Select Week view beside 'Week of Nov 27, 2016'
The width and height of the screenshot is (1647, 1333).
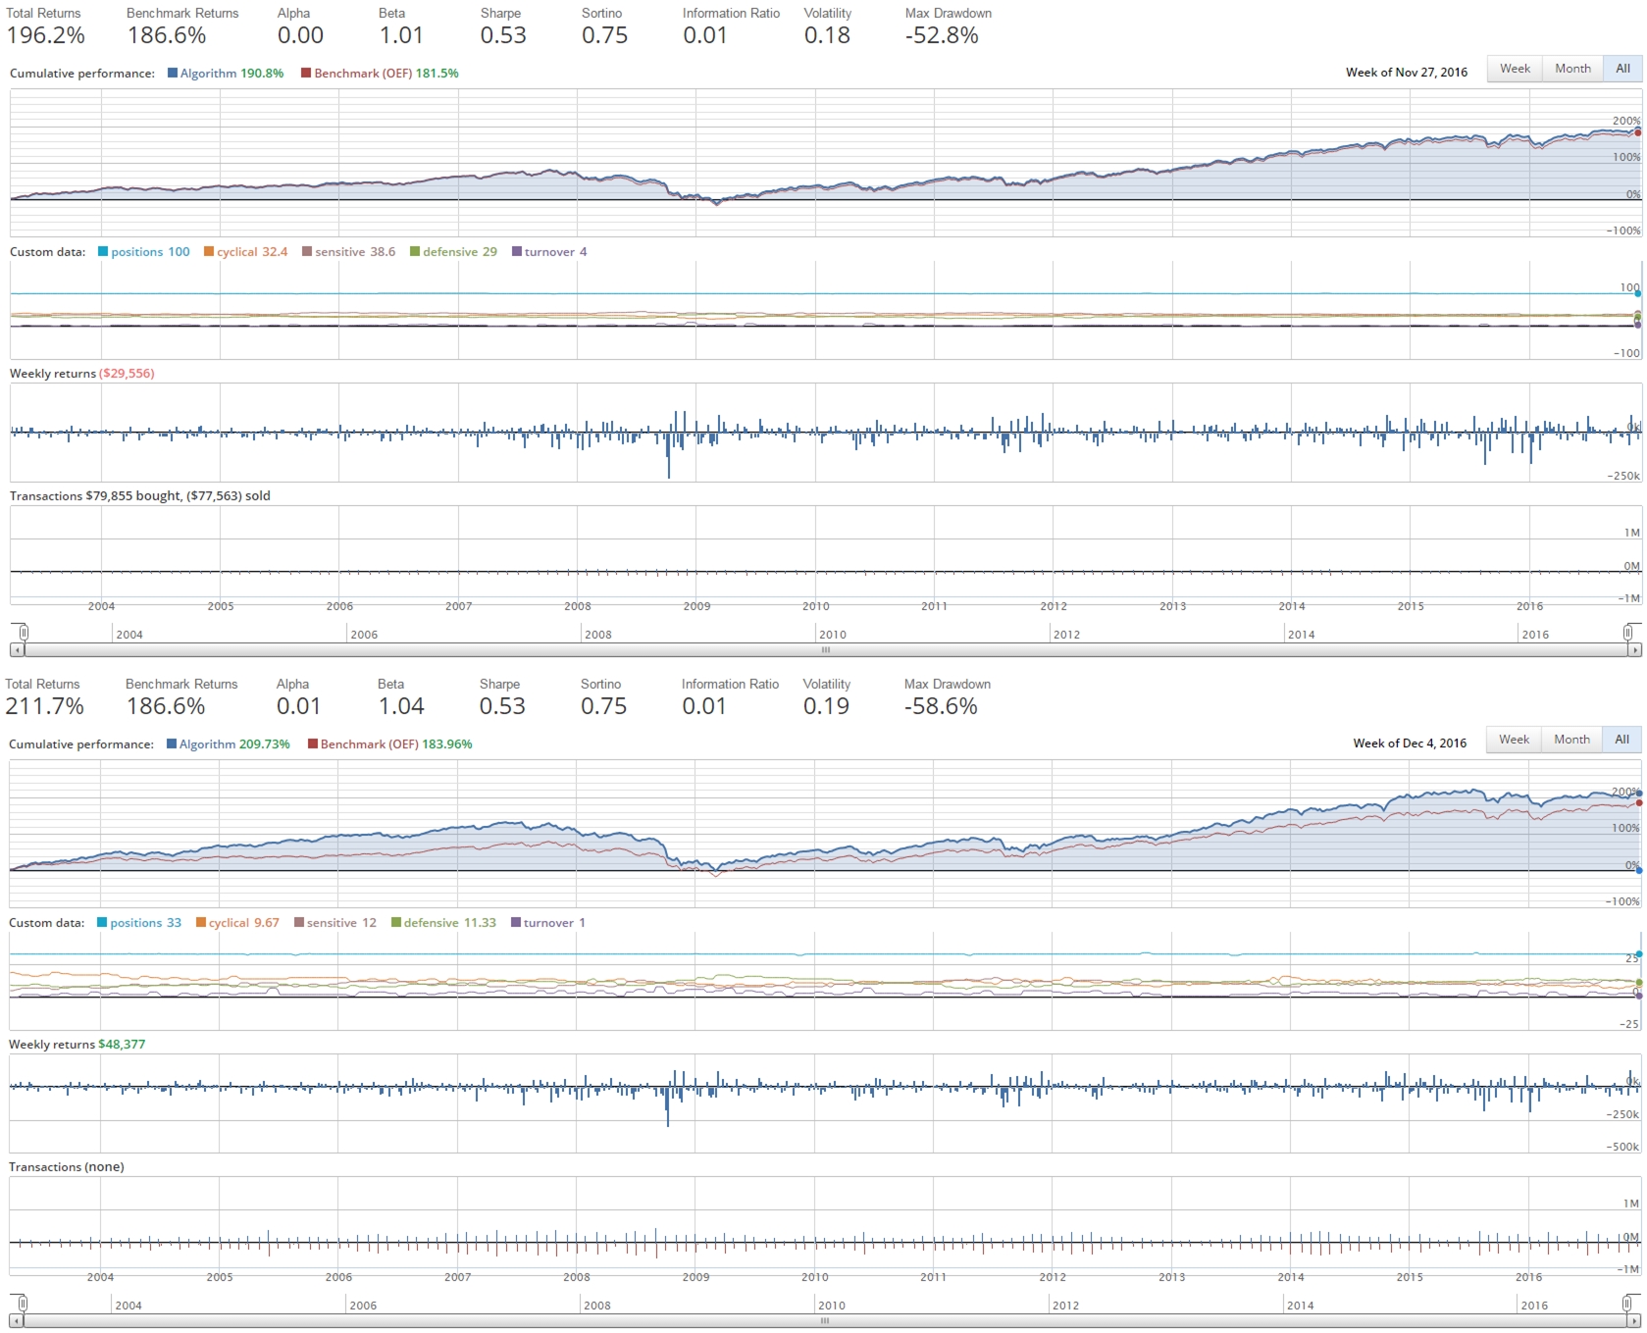(x=1515, y=69)
